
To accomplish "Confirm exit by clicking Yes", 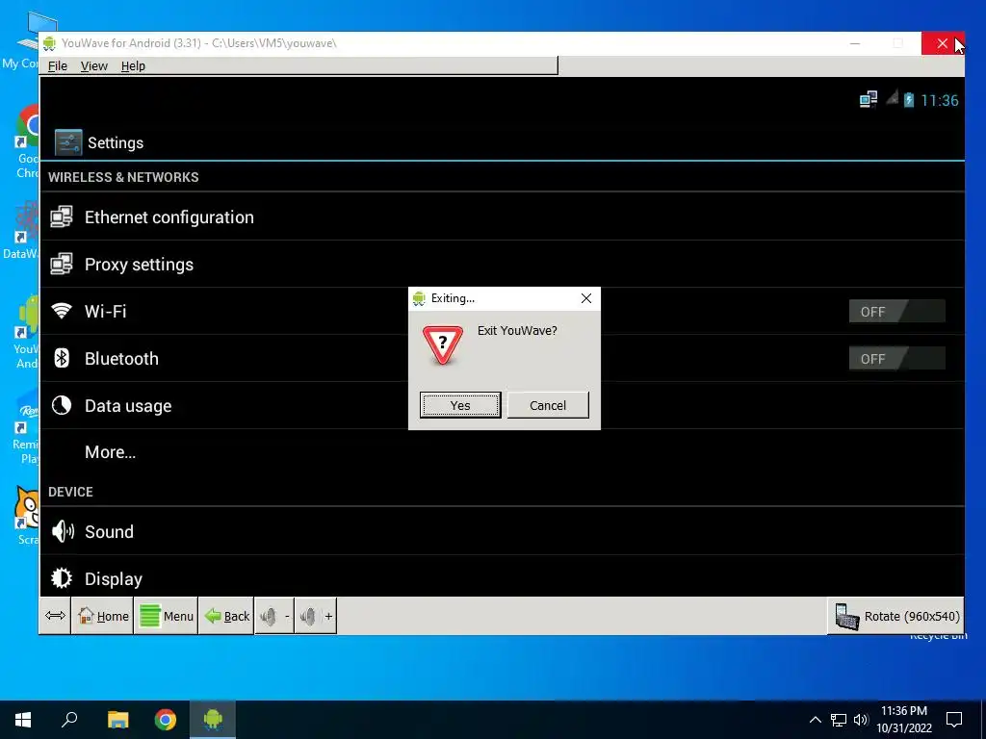I will pos(460,405).
